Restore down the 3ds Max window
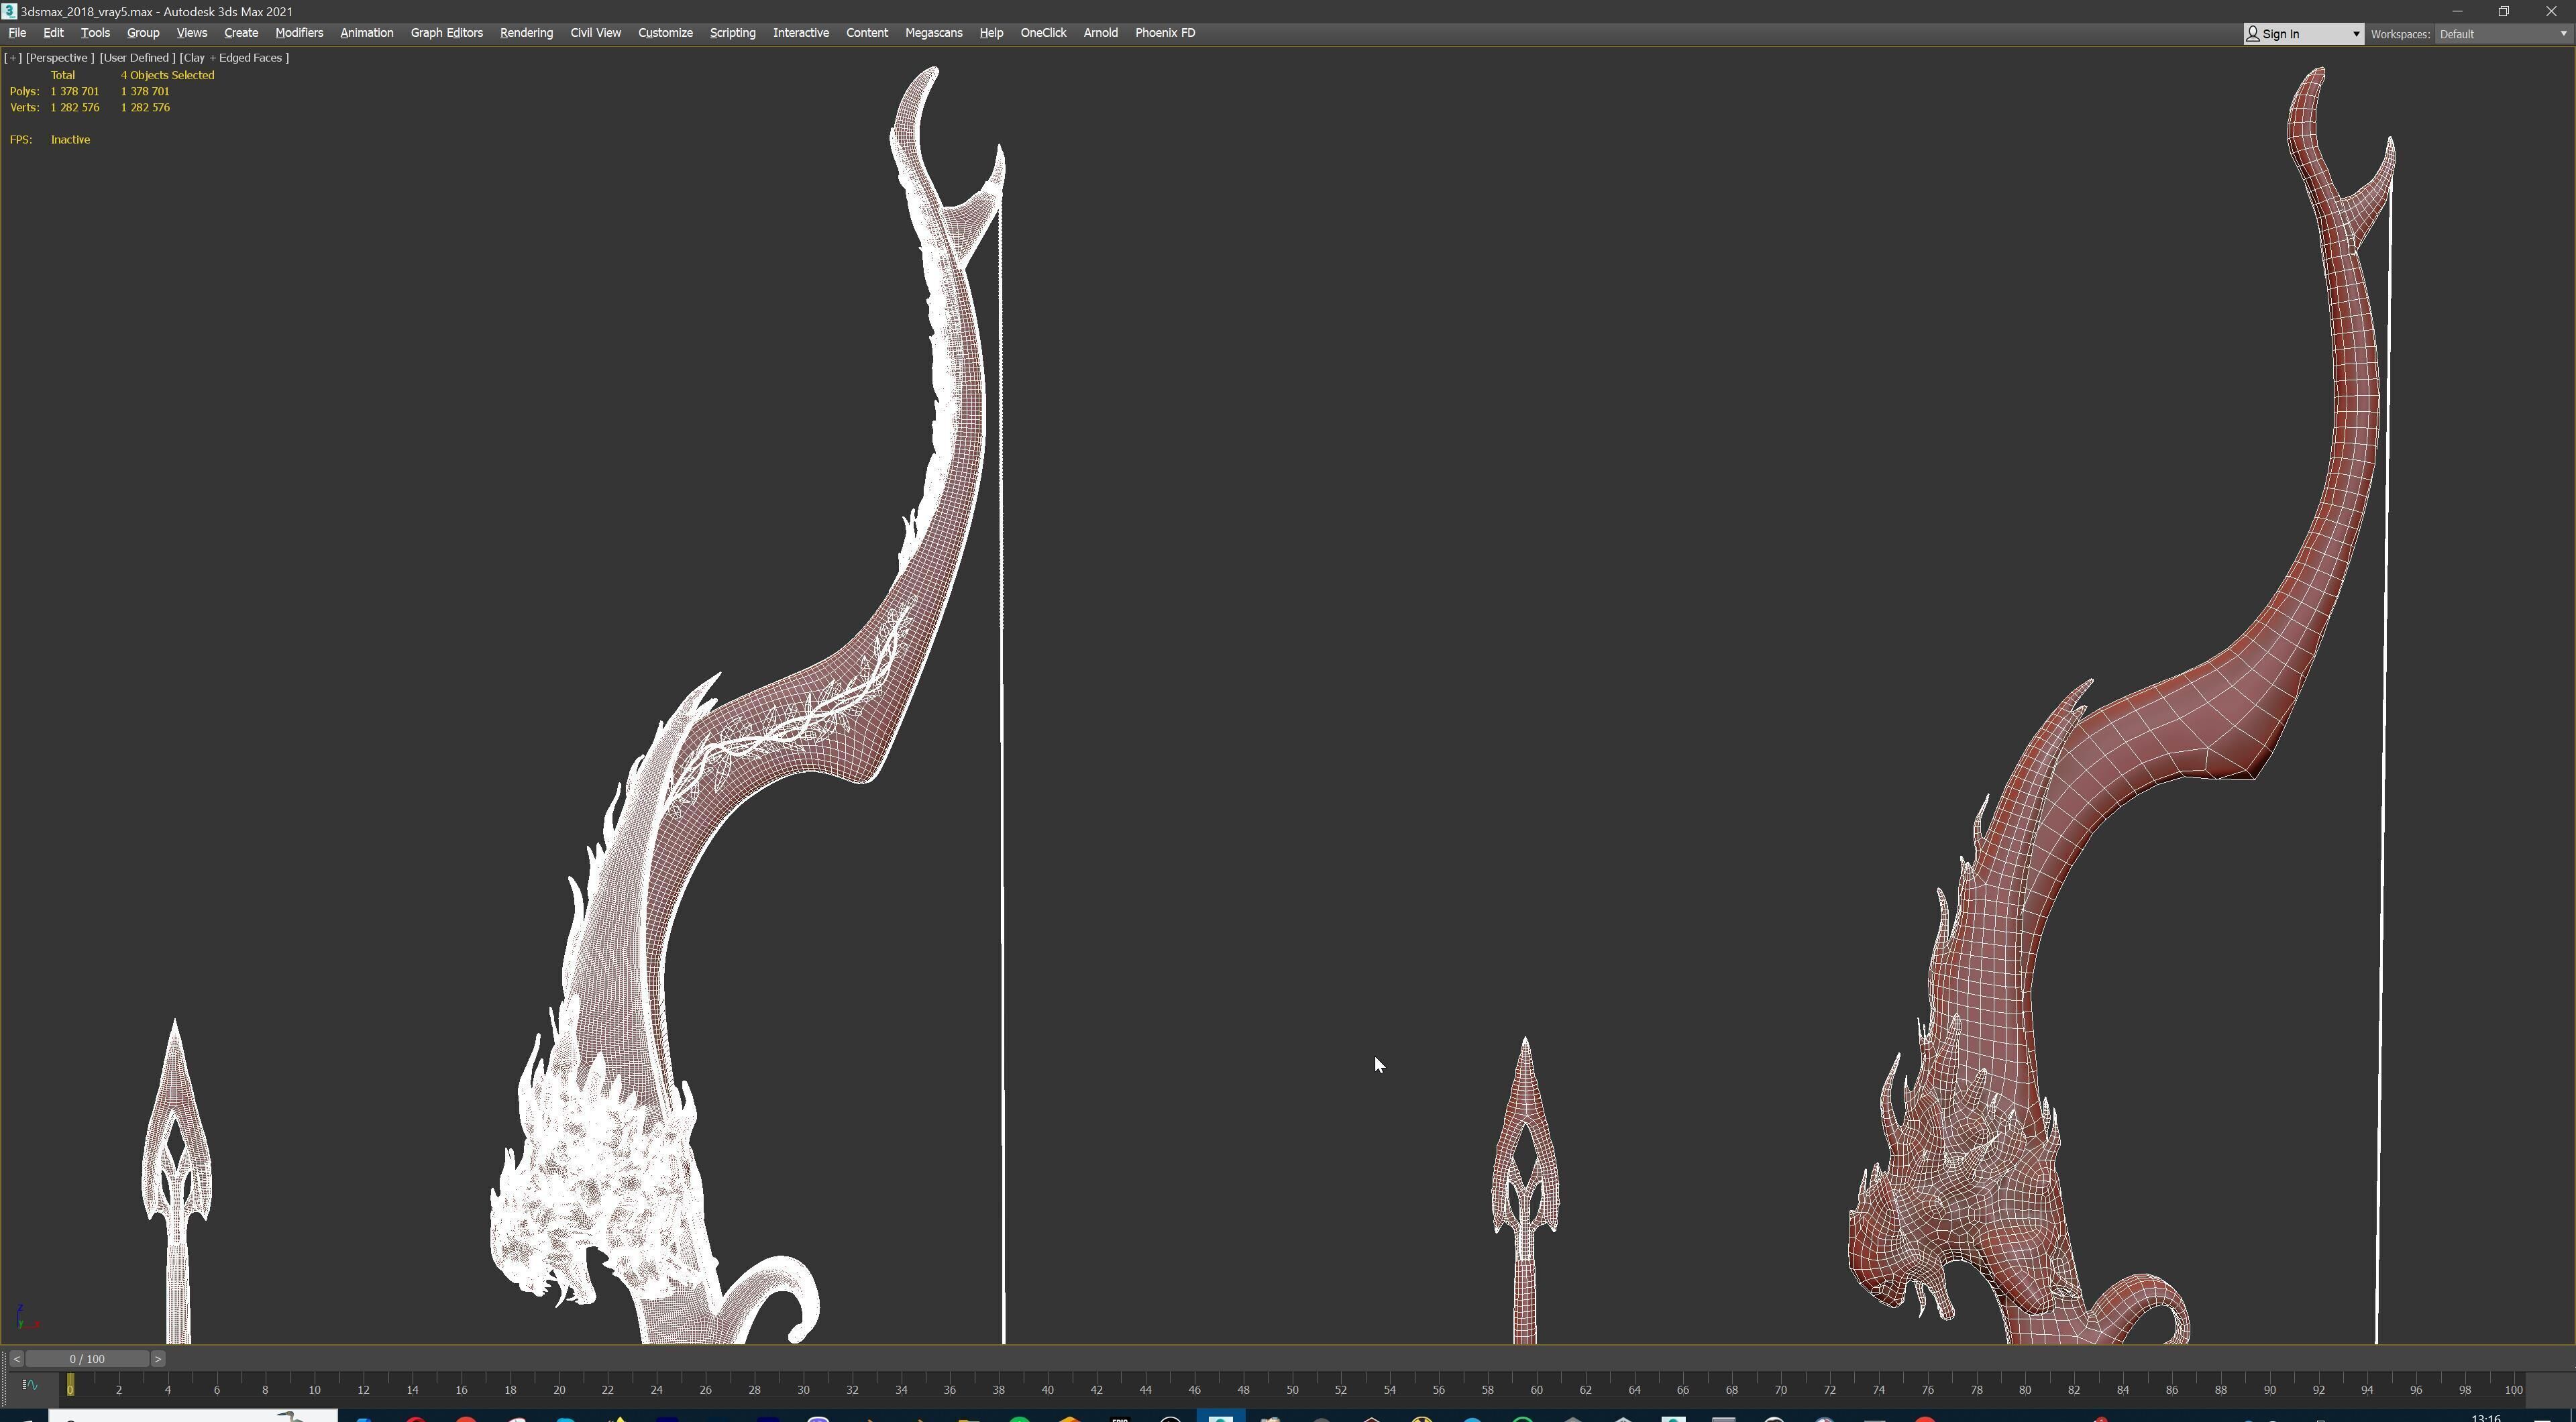2576x1422 pixels. tap(2504, 11)
